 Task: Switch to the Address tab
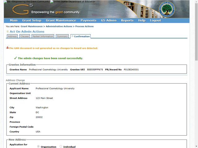tap(12, 36)
